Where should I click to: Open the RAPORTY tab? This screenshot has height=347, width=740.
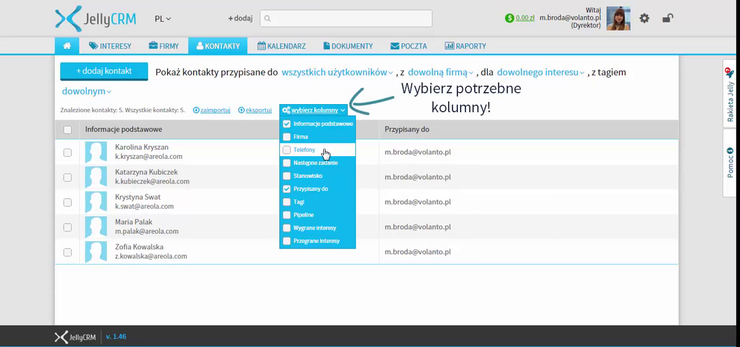[465, 46]
